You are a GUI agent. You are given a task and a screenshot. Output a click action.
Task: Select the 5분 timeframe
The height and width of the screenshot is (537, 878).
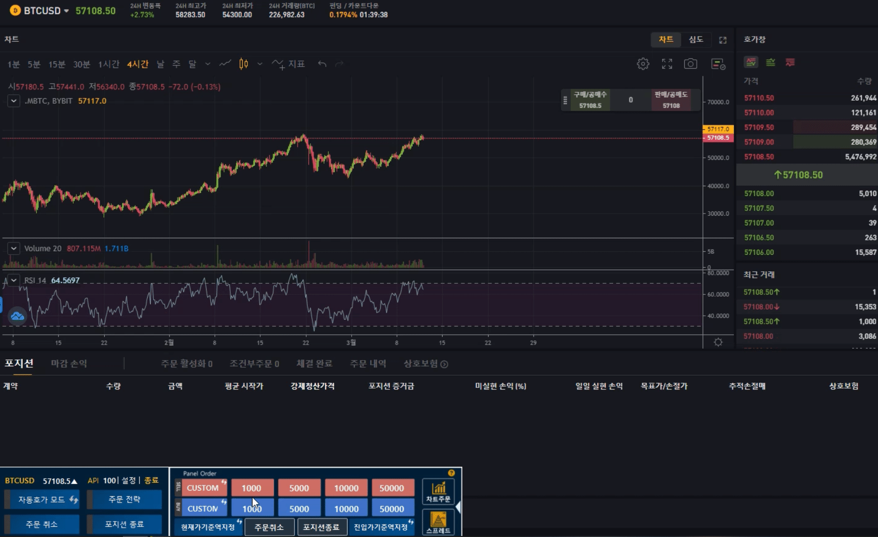point(34,64)
